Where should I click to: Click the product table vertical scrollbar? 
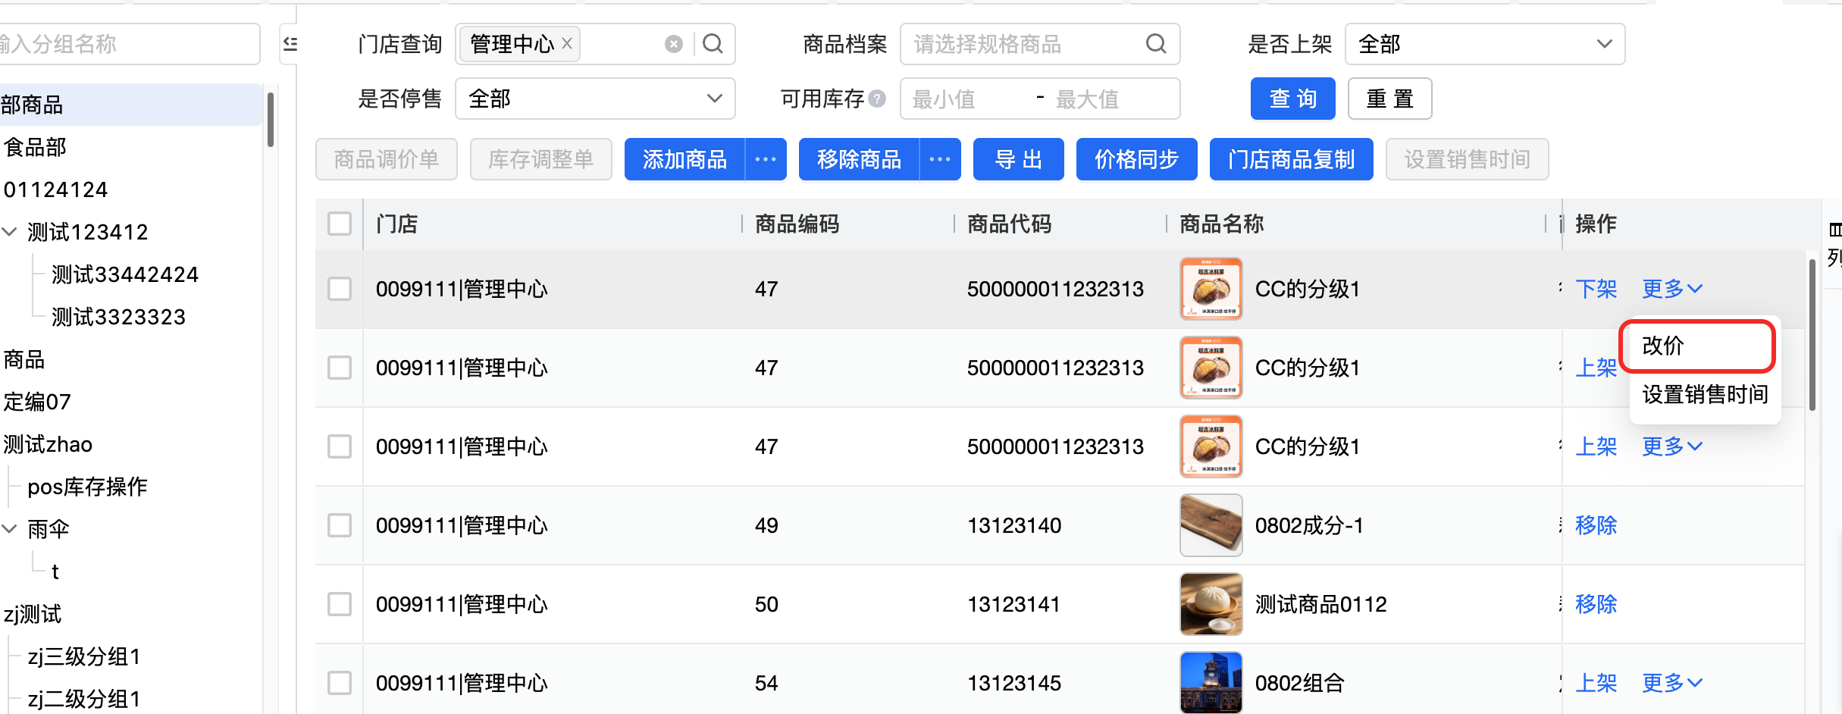(x=1812, y=334)
